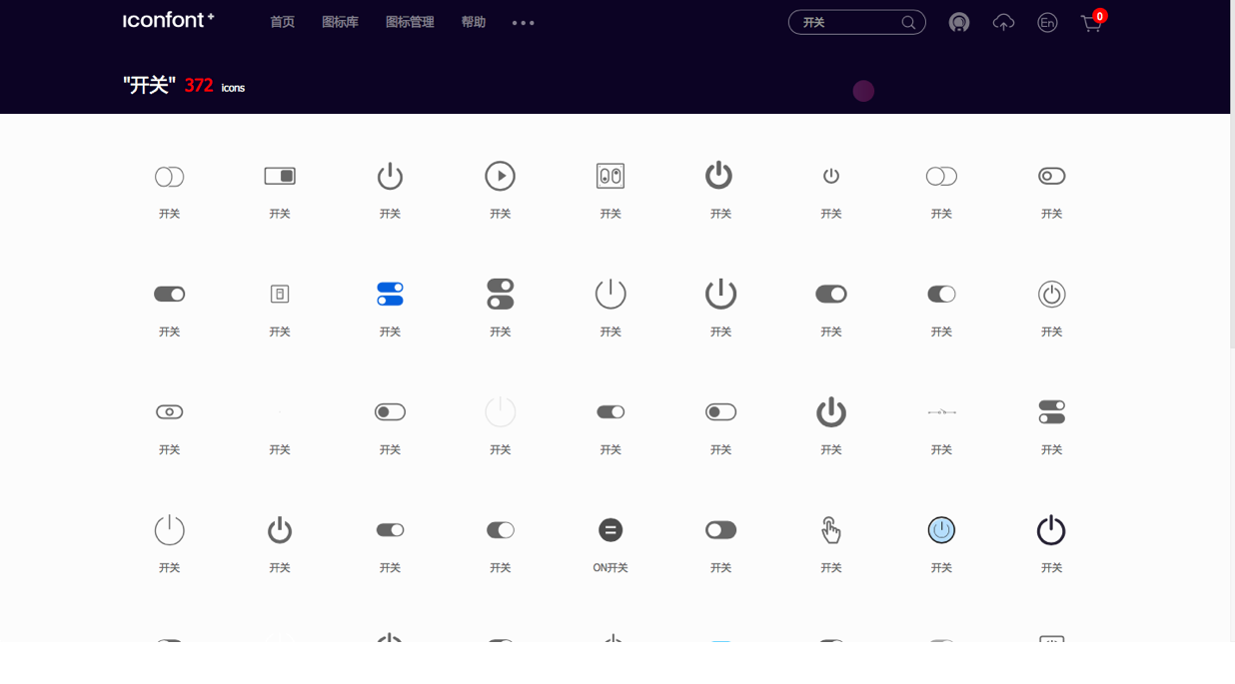Switch interface language with the En button
This screenshot has width=1235, height=684.
(x=1047, y=21)
